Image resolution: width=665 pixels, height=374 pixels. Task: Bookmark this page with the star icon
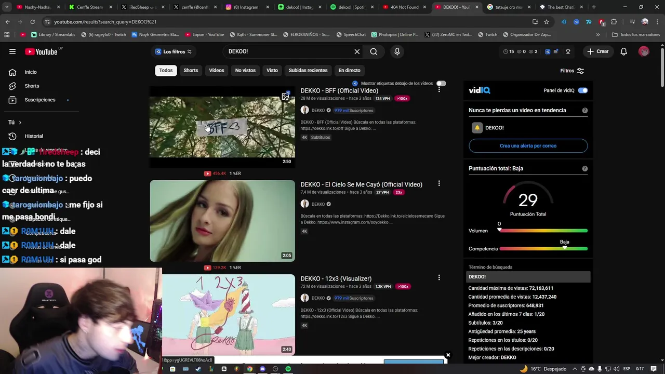pos(547,22)
